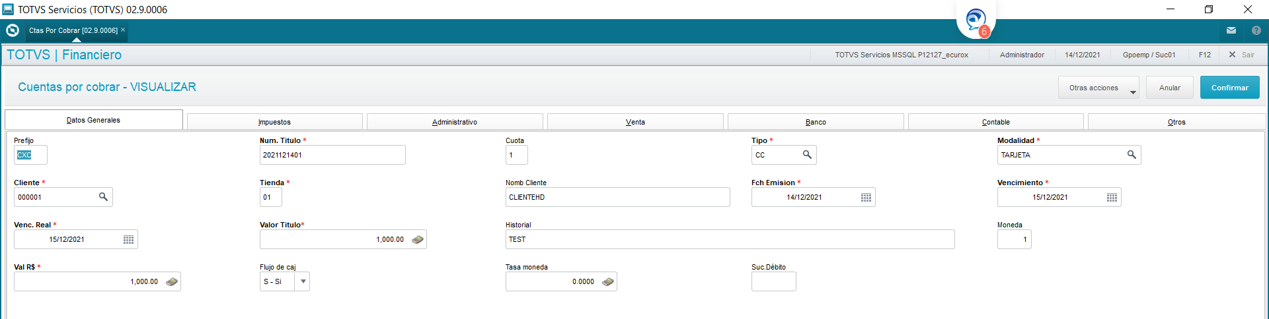
Task: Open Modalidad field search magnifier
Action: (1132, 155)
